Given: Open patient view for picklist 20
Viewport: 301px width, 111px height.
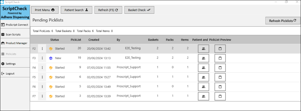Looking at the screenshot, I should [x=203, y=49].
